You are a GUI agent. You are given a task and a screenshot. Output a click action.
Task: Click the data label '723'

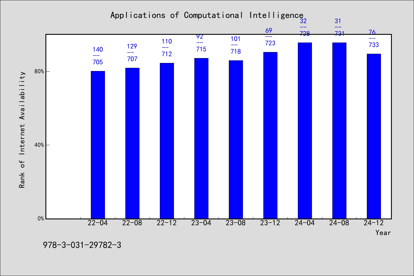point(270,43)
